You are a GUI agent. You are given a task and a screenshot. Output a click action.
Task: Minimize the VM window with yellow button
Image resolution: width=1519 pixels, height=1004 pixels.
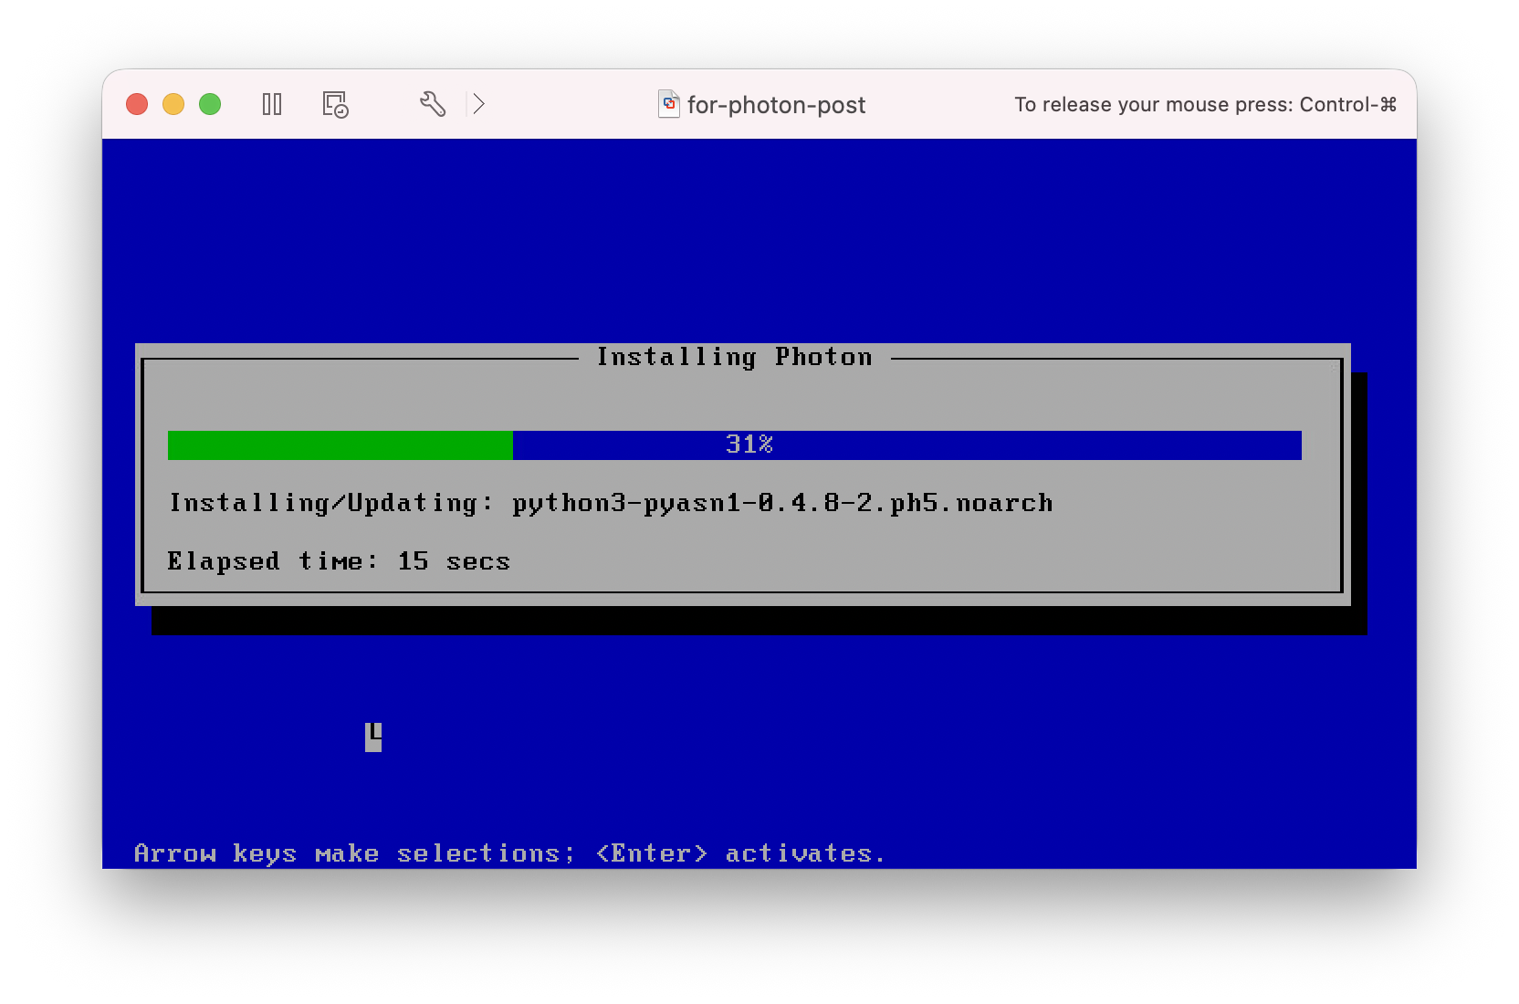173,104
